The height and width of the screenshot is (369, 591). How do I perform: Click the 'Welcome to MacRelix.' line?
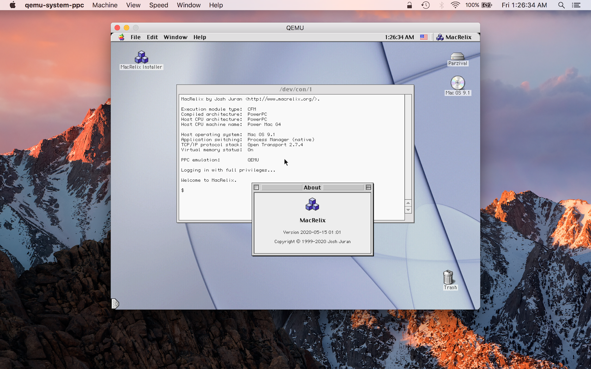pos(209,180)
